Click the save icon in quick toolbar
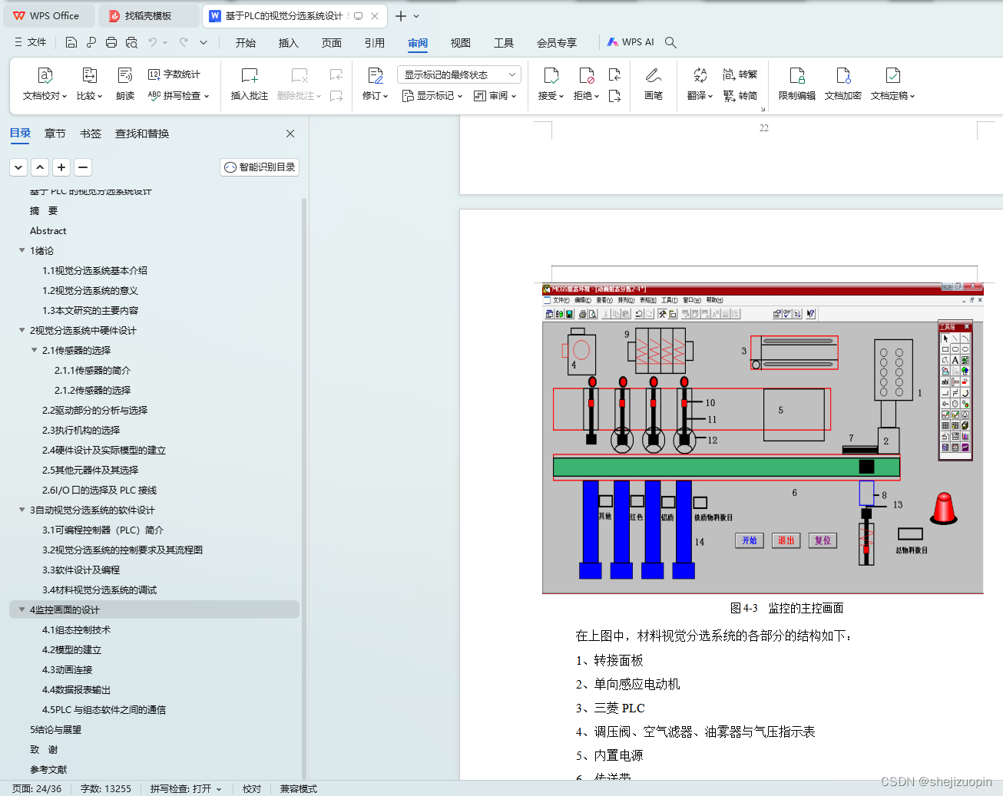The image size is (1003, 796). pos(71,42)
